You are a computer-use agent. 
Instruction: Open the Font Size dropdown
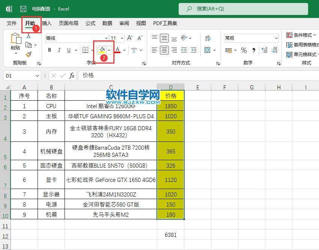122,38
